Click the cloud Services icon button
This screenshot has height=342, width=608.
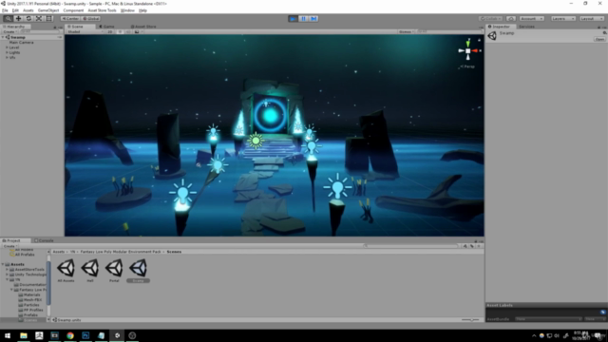pos(511,18)
